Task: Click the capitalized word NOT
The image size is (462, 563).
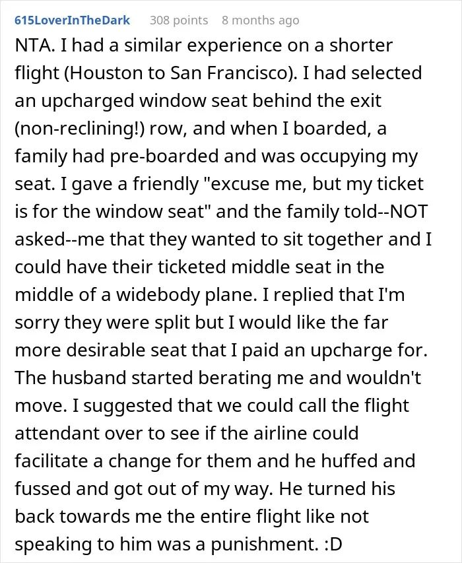Action: pos(409,212)
